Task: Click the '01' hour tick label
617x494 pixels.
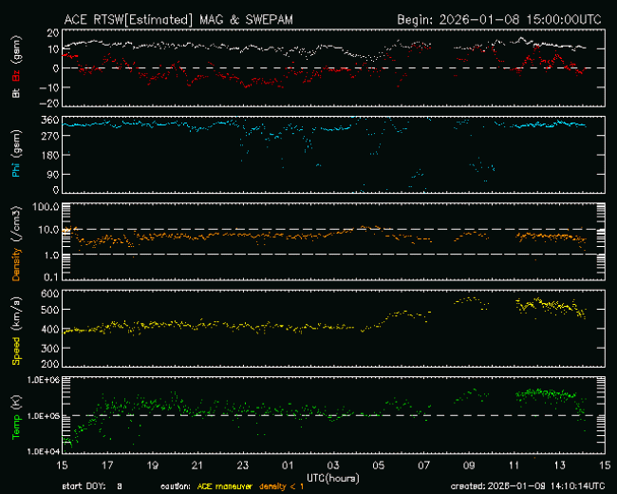Action: (x=288, y=465)
